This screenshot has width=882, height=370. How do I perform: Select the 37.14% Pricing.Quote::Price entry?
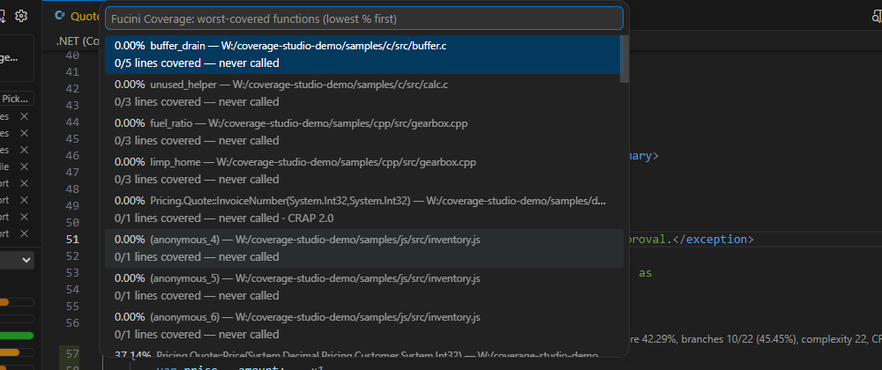pos(364,352)
